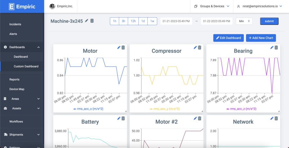This screenshot has height=148, width=289.
Task: Click the Areas building icon
Action: tap(5, 99)
